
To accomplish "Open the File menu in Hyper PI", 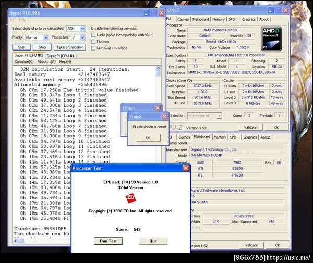I will click(13, 20).
